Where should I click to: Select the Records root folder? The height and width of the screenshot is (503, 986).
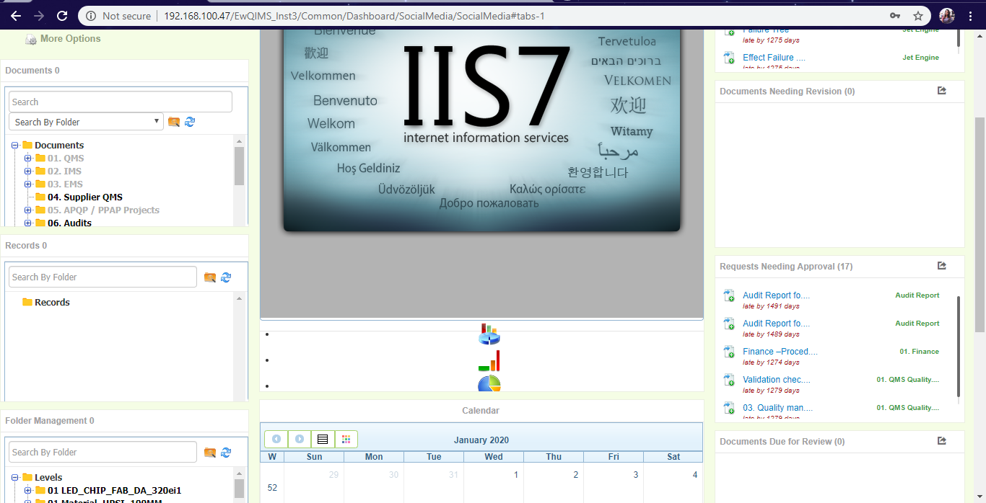click(52, 302)
